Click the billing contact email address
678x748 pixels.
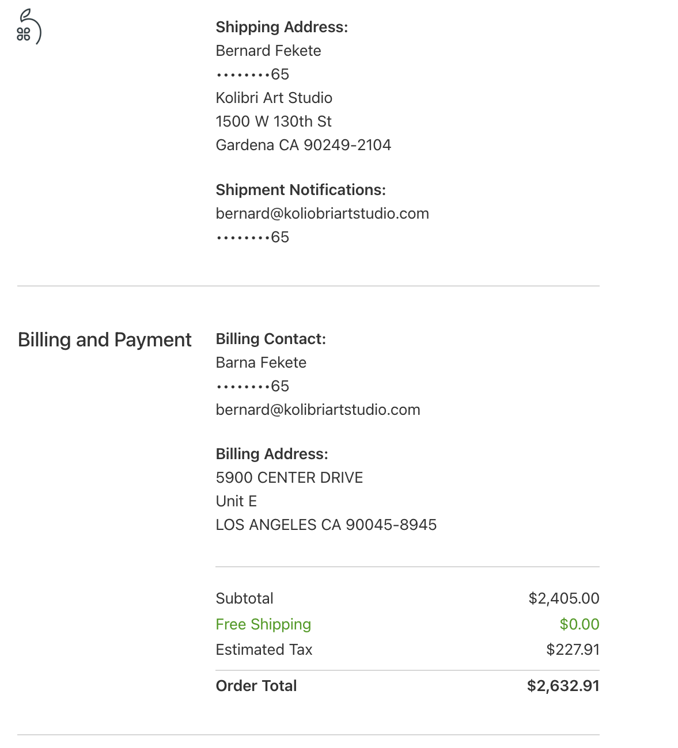[318, 410]
